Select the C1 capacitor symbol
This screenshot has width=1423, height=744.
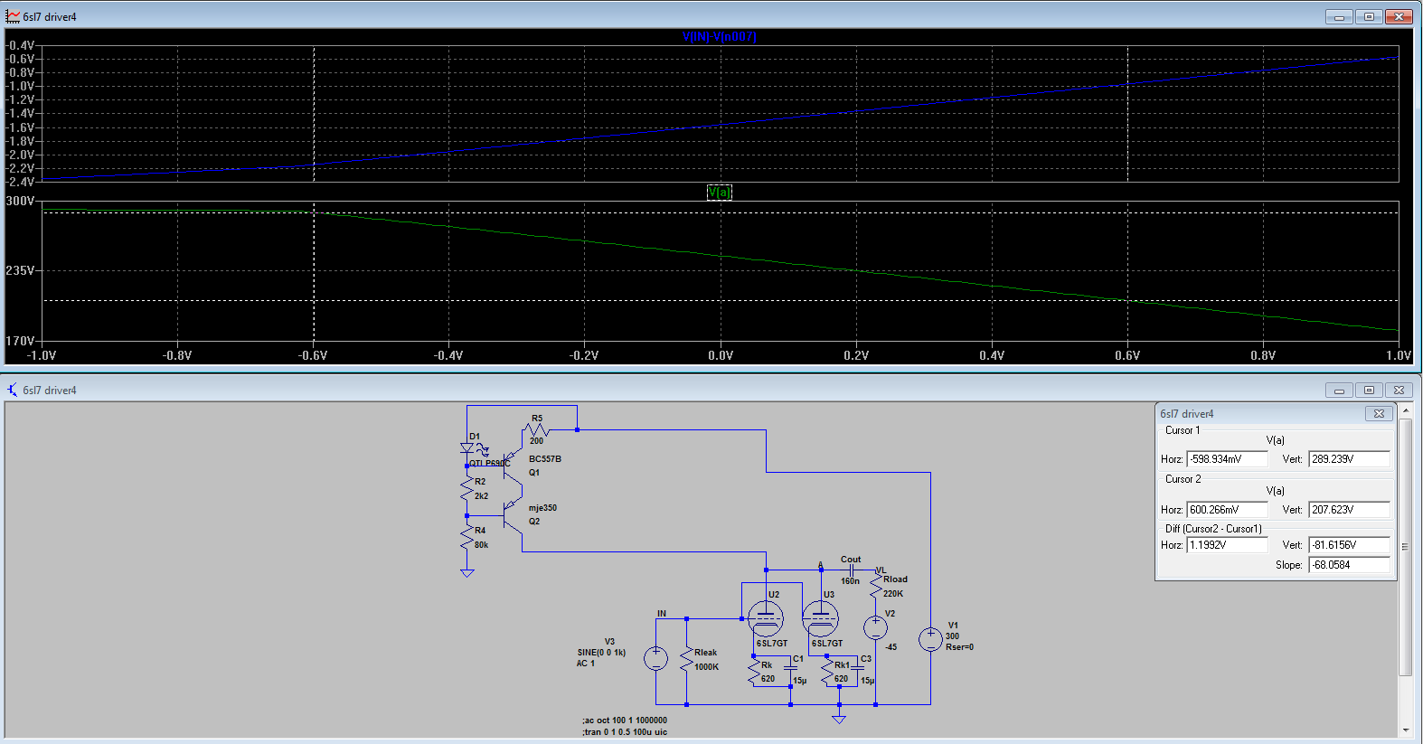point(790,669)
